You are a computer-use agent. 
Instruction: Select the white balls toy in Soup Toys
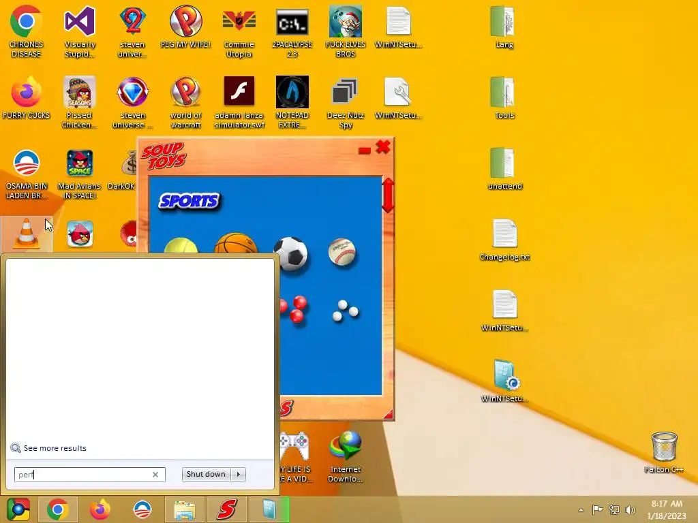(x=345, y=311)
